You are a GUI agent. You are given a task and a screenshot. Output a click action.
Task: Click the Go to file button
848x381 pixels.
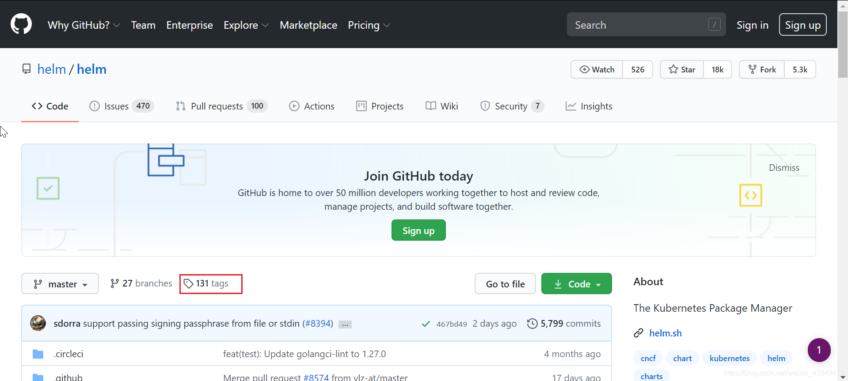pyautogui.click(x=505, y=284)
